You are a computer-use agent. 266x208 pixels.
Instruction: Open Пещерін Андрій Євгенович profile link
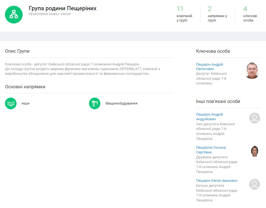209,67
